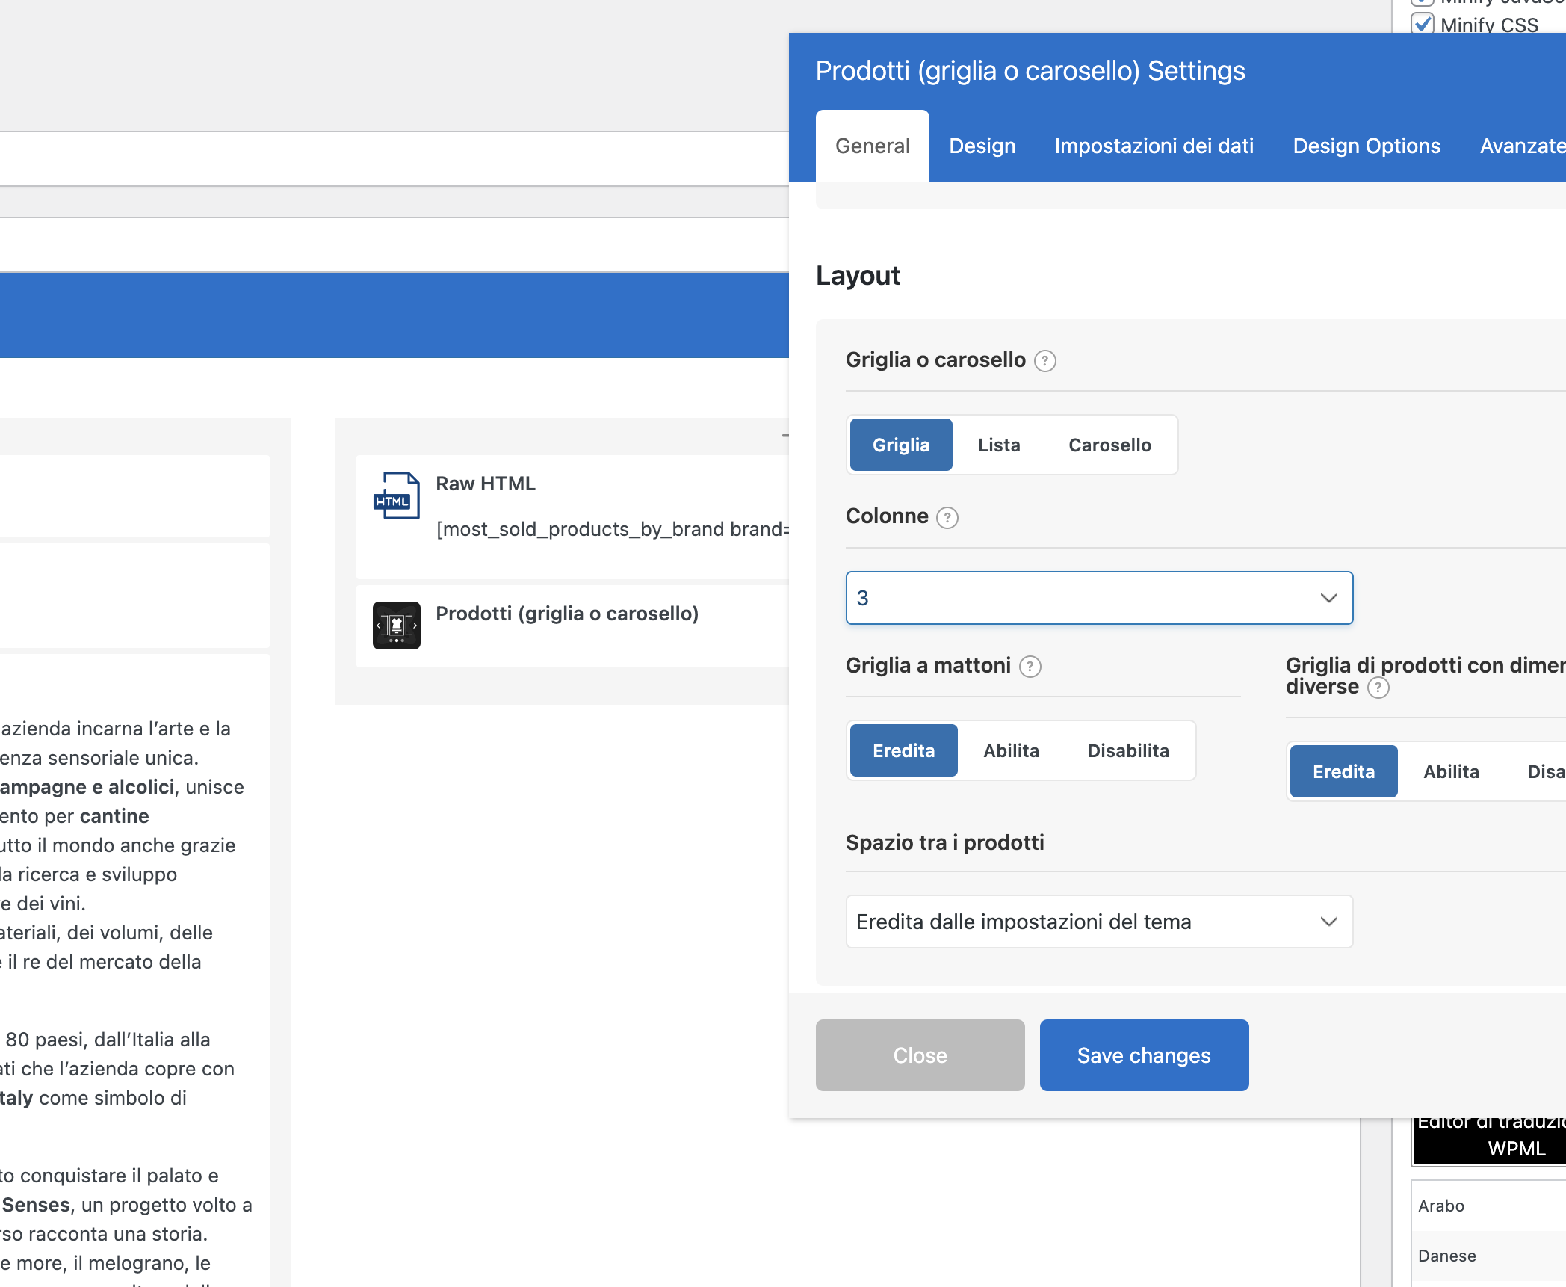Click the Raw HTML element icon

[396, 495]
